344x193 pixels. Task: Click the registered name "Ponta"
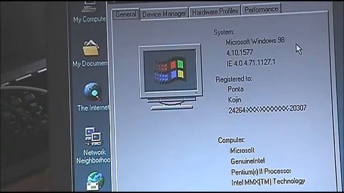coord(235,89)
